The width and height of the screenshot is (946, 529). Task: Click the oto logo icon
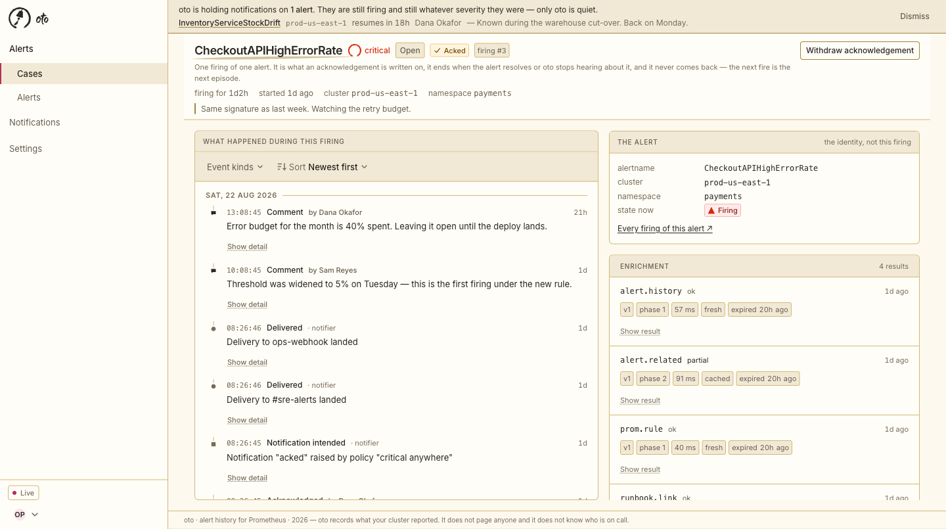[x=19, y=18]
